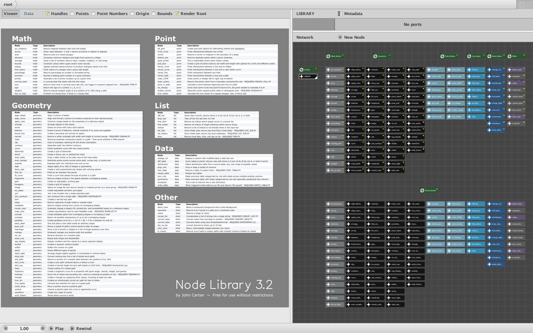Viewport: 533px width, 333px height.
Task: Switch to the Data tab
Action: 29,14
